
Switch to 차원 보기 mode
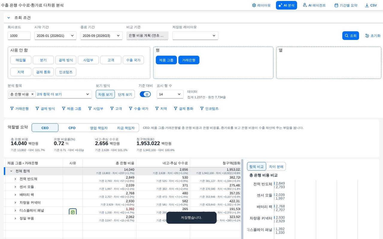click(105, 94)
